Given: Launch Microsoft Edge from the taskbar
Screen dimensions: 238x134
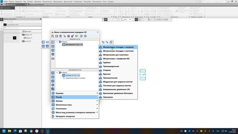Looking at the screenshot, I should pos(15,131).
